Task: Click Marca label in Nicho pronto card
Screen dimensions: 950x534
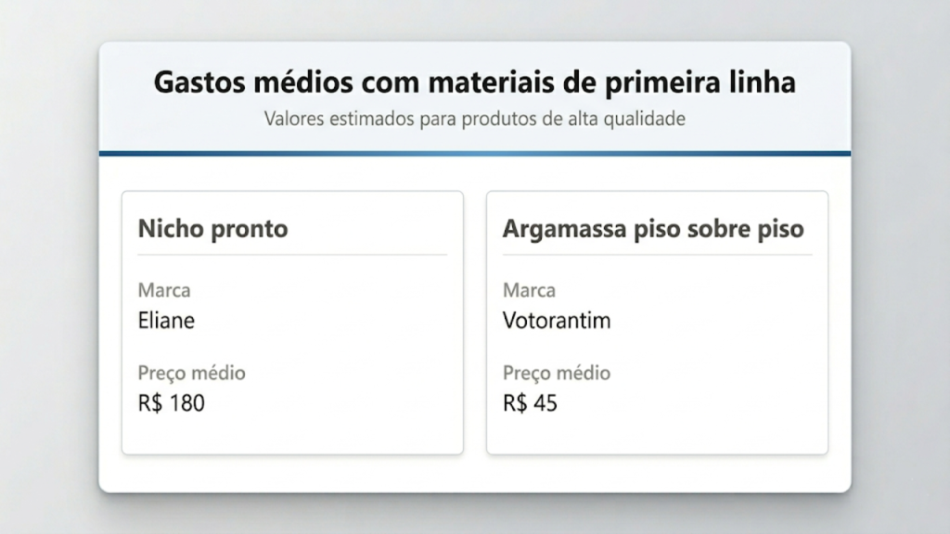Action: coord(164,290)
